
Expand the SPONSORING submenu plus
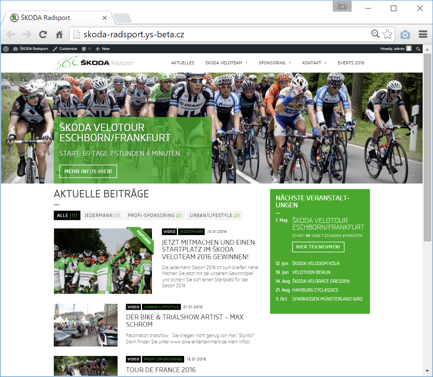coord(290,63)
